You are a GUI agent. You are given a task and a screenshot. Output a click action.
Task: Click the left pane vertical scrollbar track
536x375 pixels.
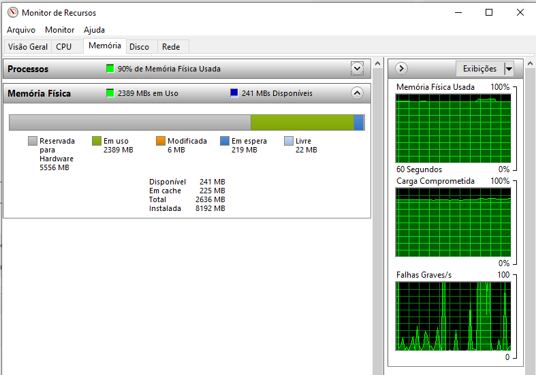pyautogui.click(x=377, y=222)
